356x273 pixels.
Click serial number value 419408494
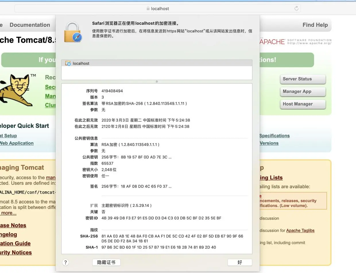pos(112,91)
